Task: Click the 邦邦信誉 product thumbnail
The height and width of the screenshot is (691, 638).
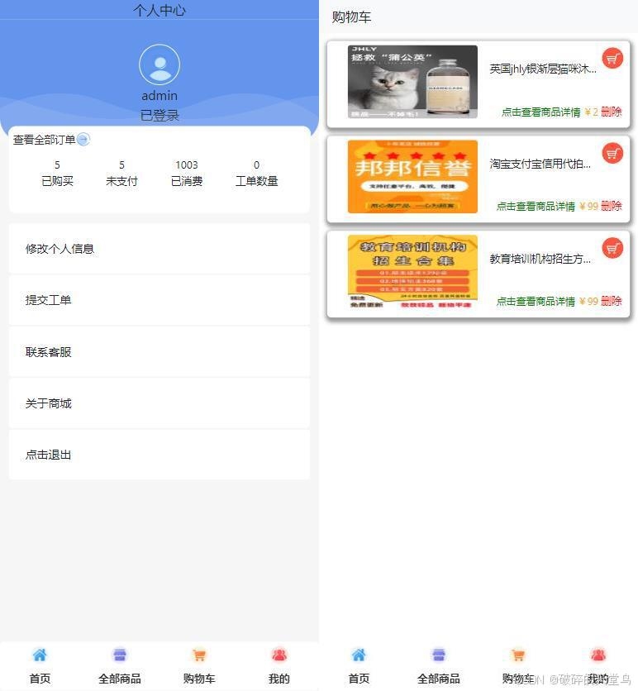Action: (412, 177)
